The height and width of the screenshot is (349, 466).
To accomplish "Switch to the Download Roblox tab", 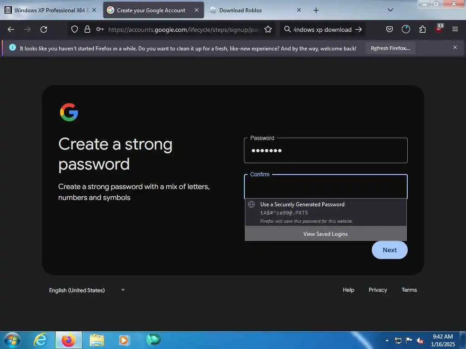I will [256, 10].
